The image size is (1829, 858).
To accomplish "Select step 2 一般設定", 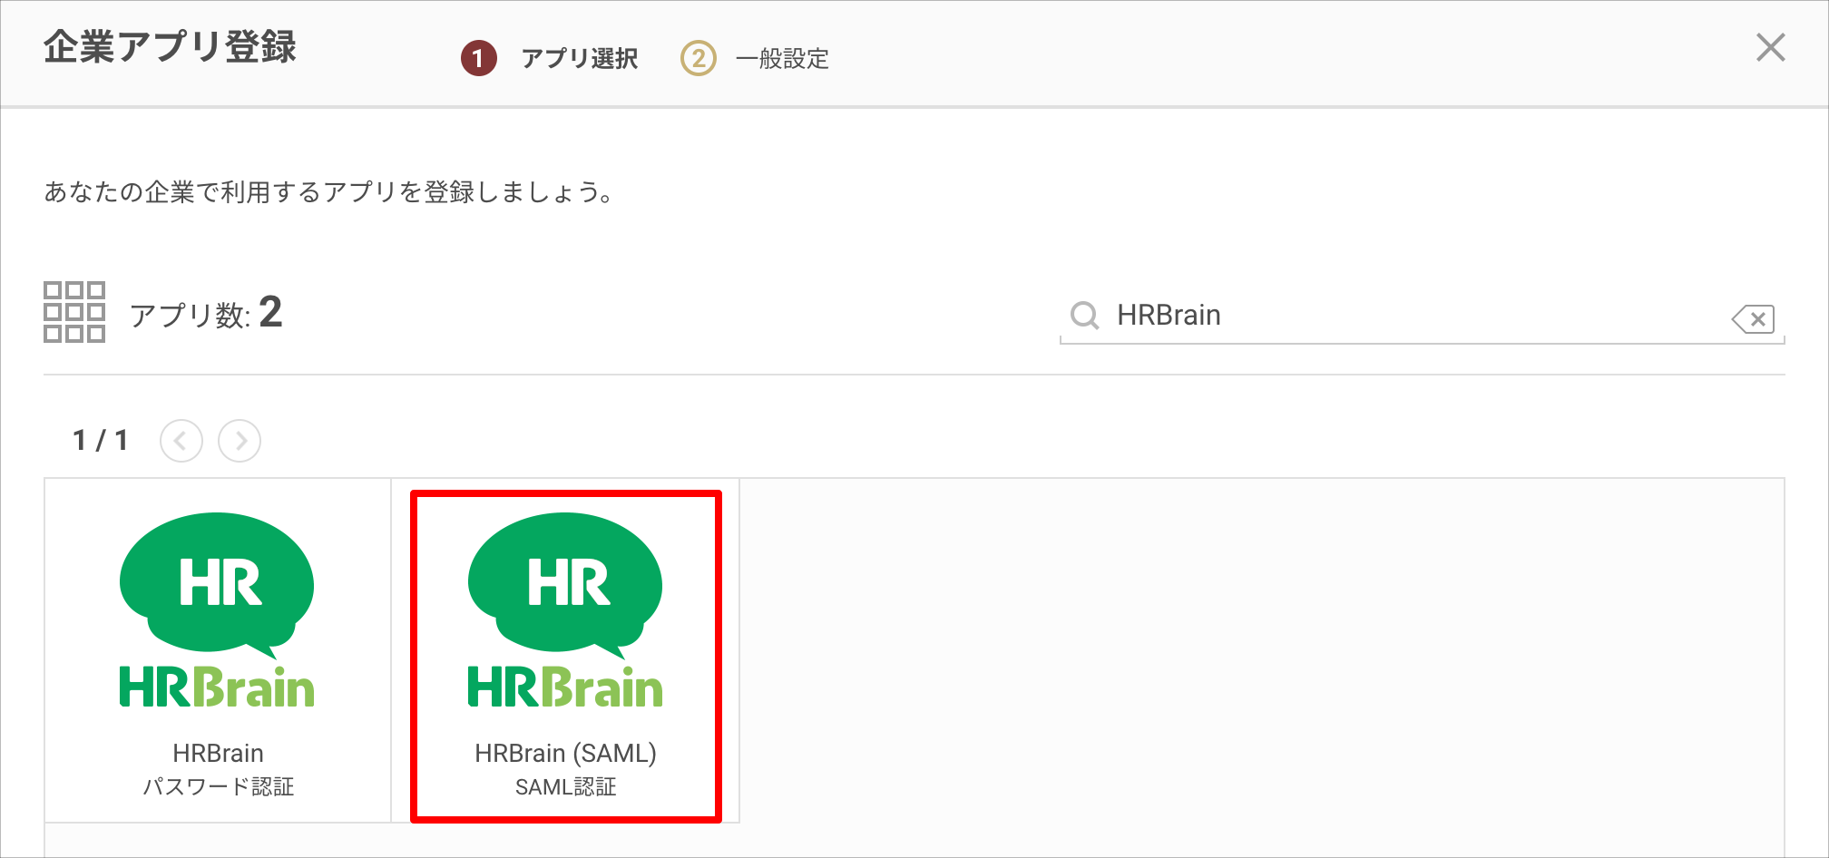I will coord(755,59).
